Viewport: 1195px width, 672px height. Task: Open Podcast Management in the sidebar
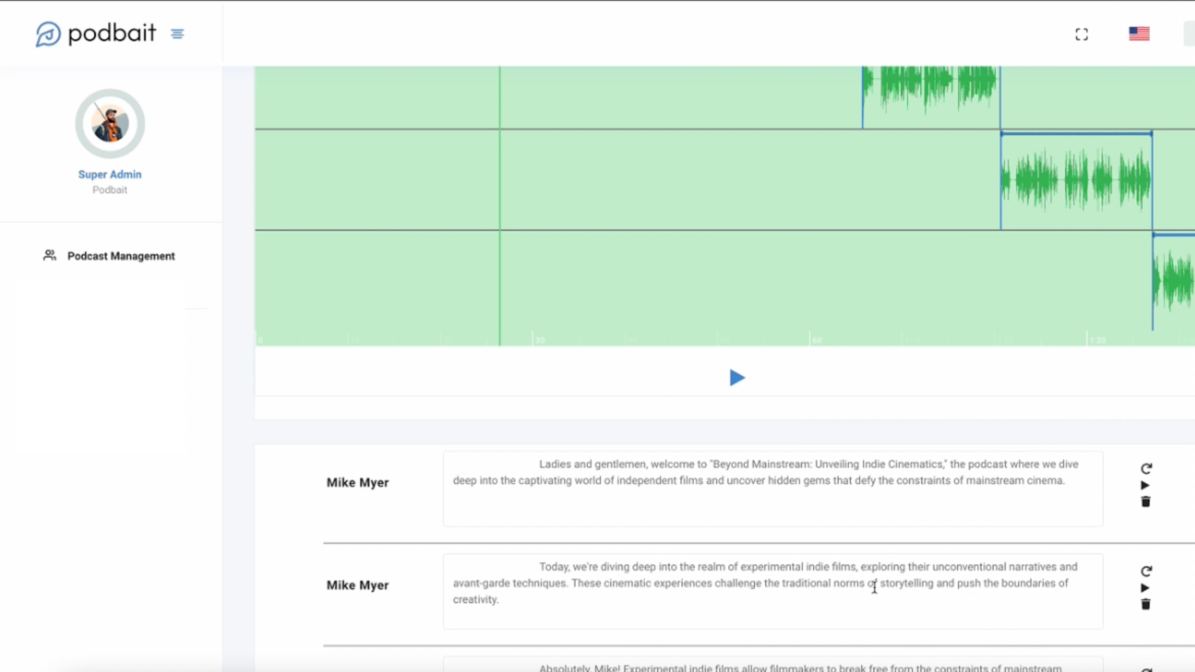(x=109, y=256)
